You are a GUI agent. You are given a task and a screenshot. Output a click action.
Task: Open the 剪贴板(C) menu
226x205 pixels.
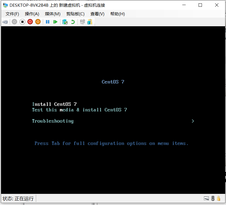pos(75,14)
